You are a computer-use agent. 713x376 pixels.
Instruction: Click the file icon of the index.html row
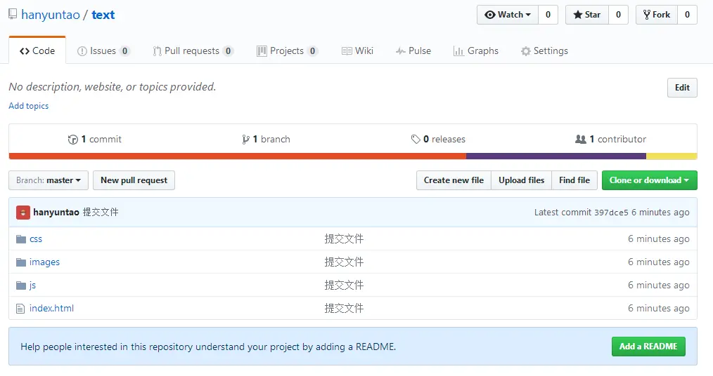point(20,309)
